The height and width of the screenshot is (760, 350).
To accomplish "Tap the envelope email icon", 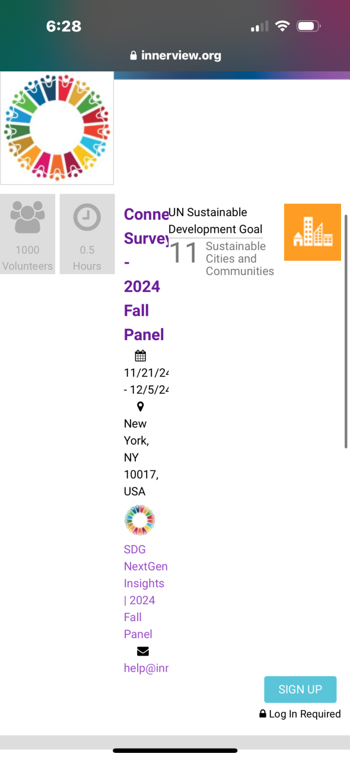I will [x=143, y=651].
